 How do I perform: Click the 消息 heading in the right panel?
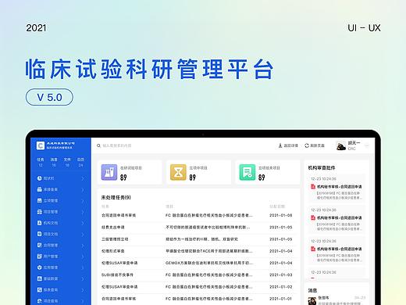[312, 290]
